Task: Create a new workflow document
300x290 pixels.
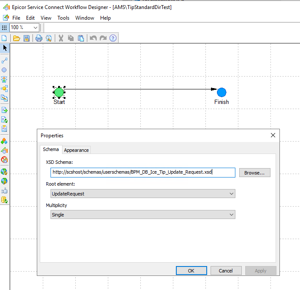Action: [4, 38]
